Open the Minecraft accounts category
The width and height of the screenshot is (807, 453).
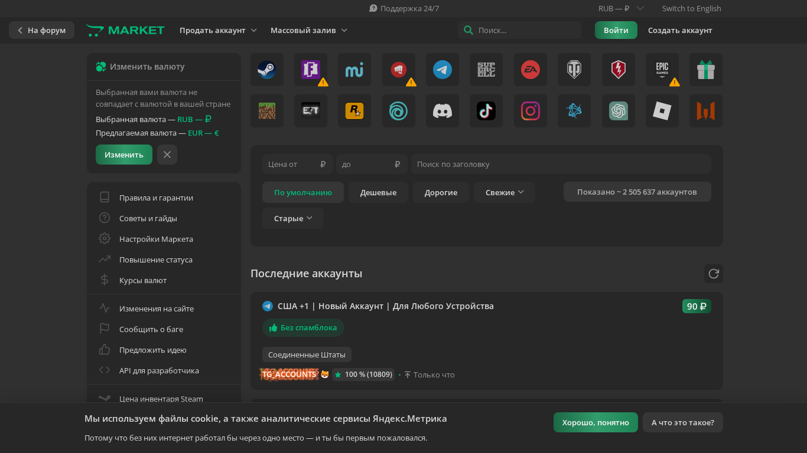pyautogui.click(x=266, y=111)
